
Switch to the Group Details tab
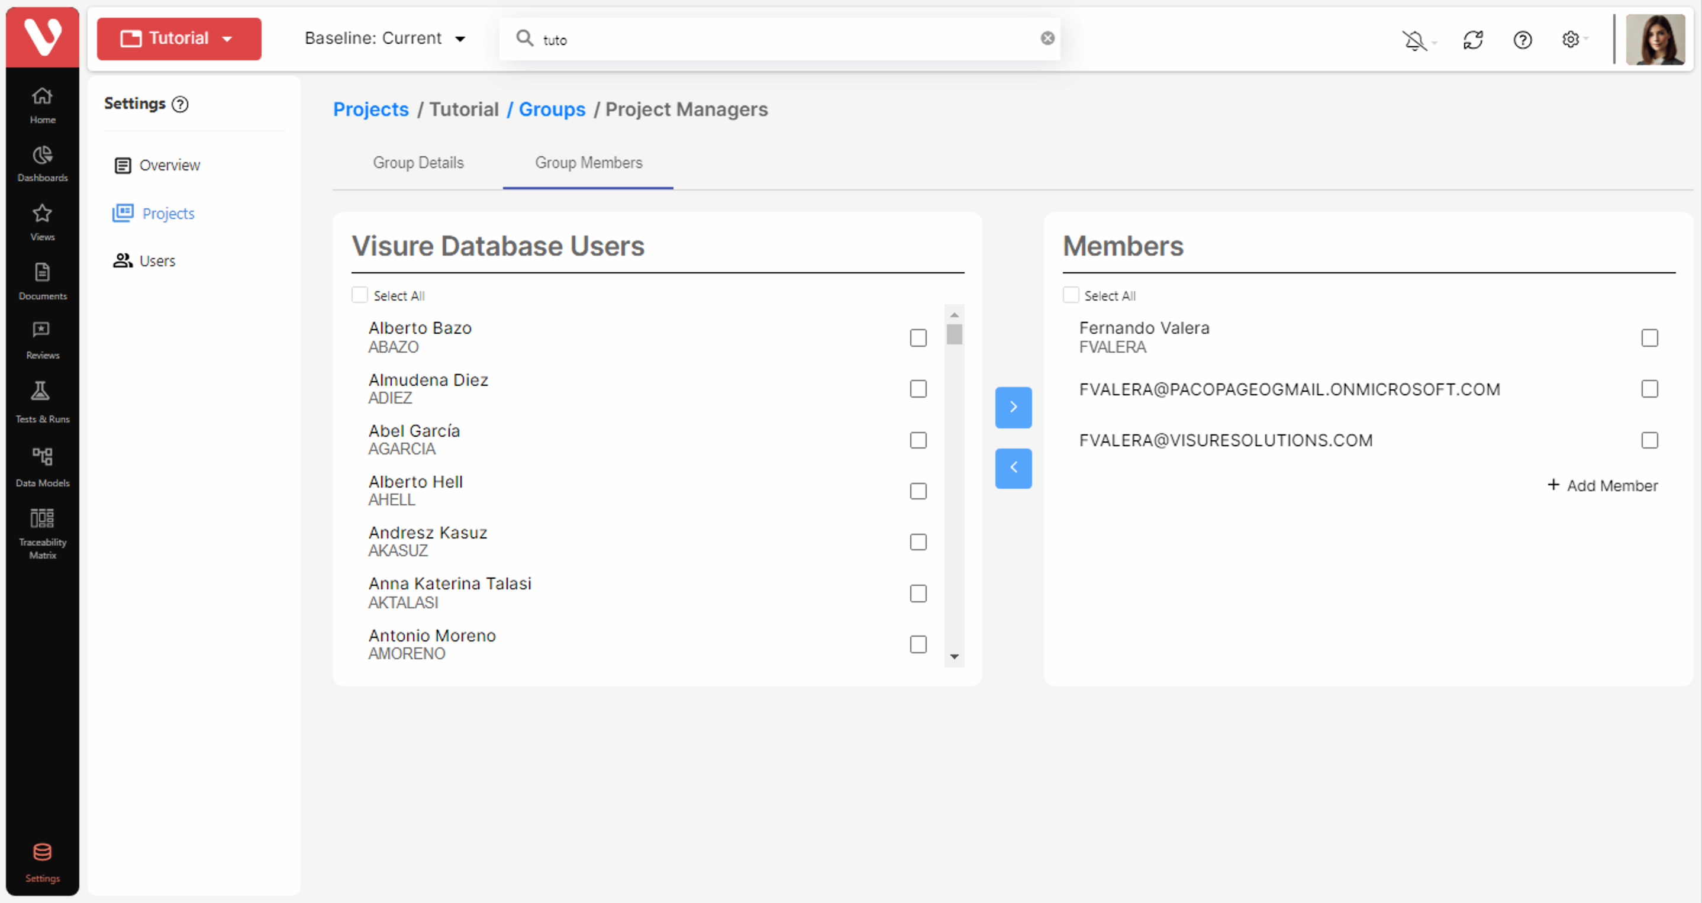(418, 163)
